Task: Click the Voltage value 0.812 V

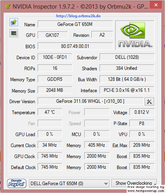Action: (x=142, y=112)
